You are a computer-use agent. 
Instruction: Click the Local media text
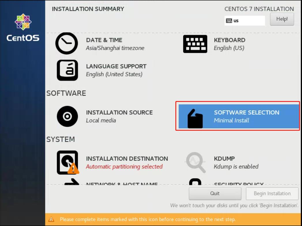click(101, 121)
